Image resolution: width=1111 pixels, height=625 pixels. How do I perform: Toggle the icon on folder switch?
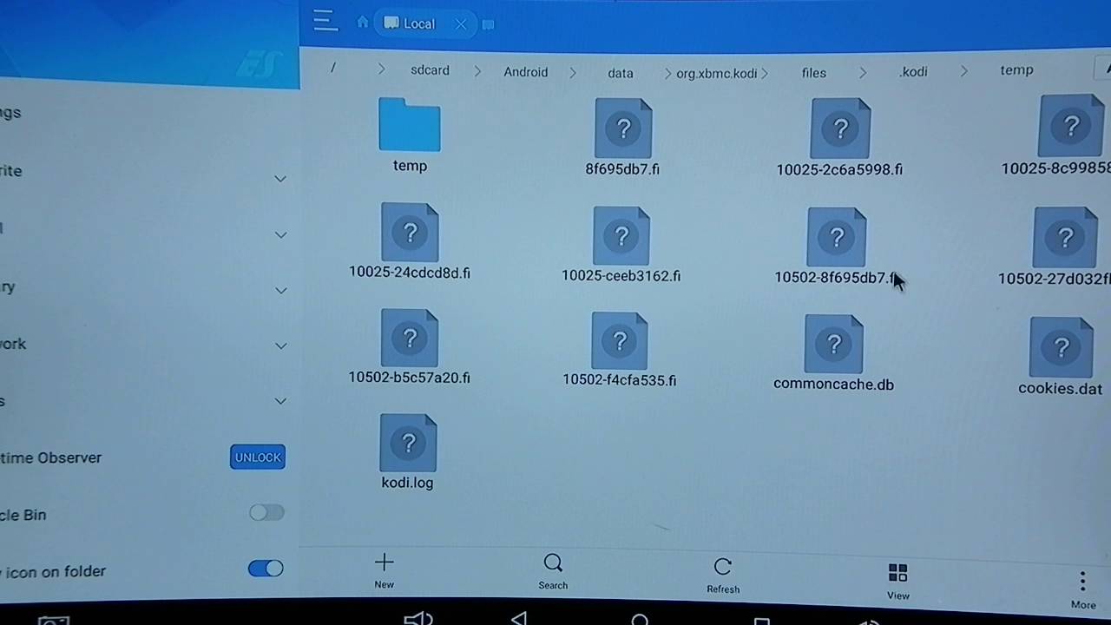266,569
